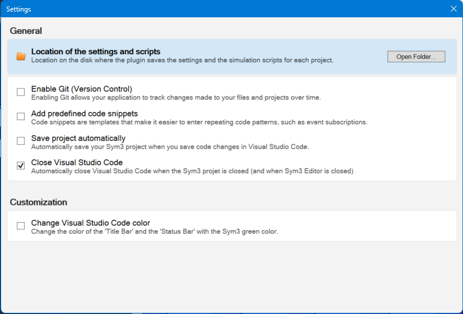Click 'Automatically close Visual Studio Code' description line
Image resolution: width=463 pixels, height=314 pixels.
[x=192, y=171]
